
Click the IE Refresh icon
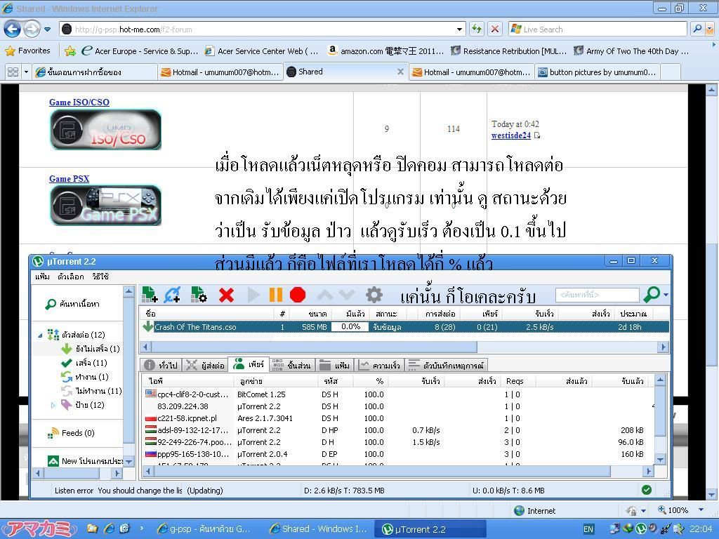click(x=477, y=29)
